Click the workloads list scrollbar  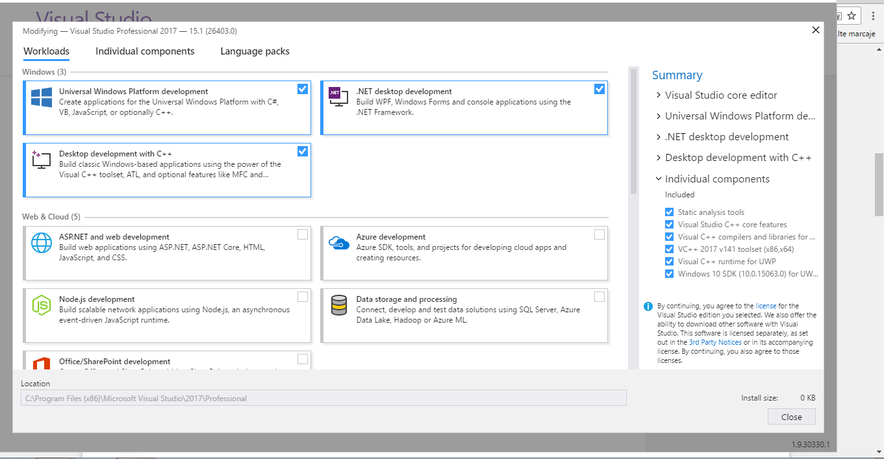tap(633, 132)
